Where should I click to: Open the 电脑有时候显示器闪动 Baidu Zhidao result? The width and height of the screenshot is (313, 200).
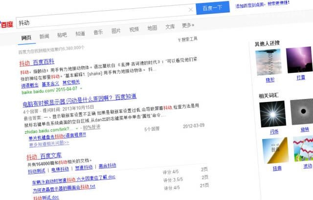point(79,96)
